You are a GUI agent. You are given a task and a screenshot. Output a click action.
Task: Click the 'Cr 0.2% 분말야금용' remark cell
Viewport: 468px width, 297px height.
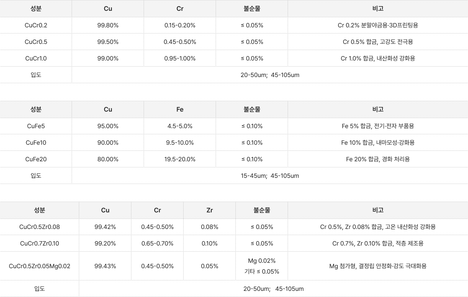[378, 25]
